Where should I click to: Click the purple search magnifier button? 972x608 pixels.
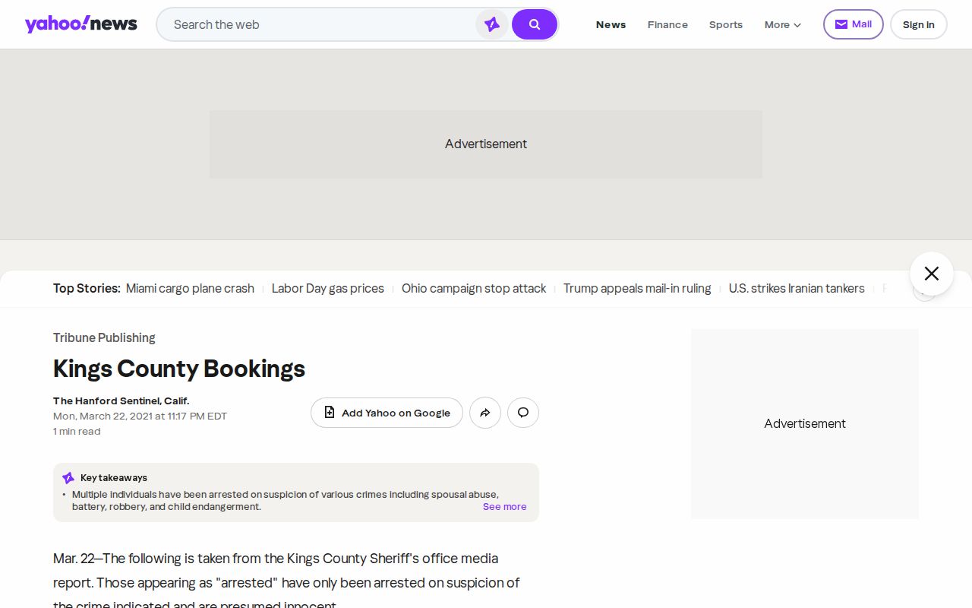[535, 24]
